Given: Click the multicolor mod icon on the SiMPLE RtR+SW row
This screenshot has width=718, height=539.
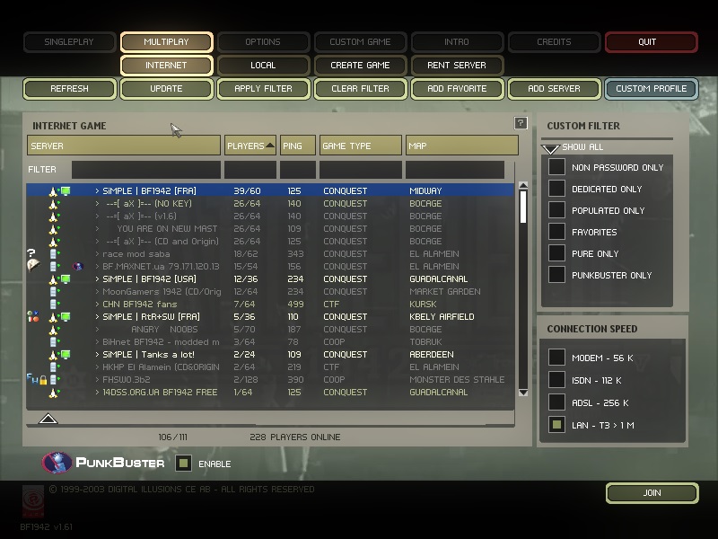Looking at the screenshot, I should coord(33,316).
